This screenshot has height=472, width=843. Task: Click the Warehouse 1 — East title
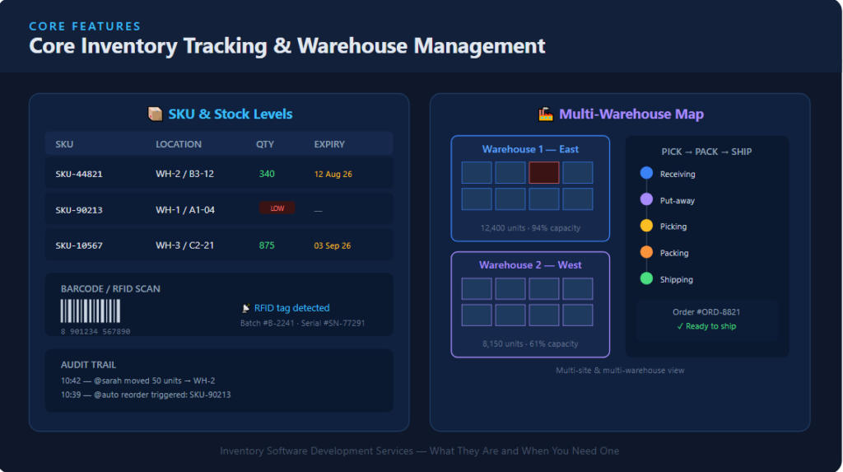click(530, 149)
